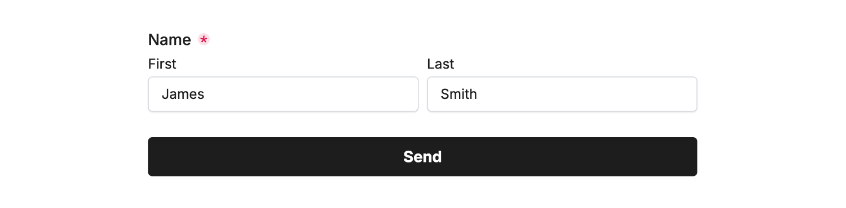Viewport: 846px width, 208px height.
Task: Click the required-field marker beside the Name heading
Action: pyautogui.click(x=204, y=40)
